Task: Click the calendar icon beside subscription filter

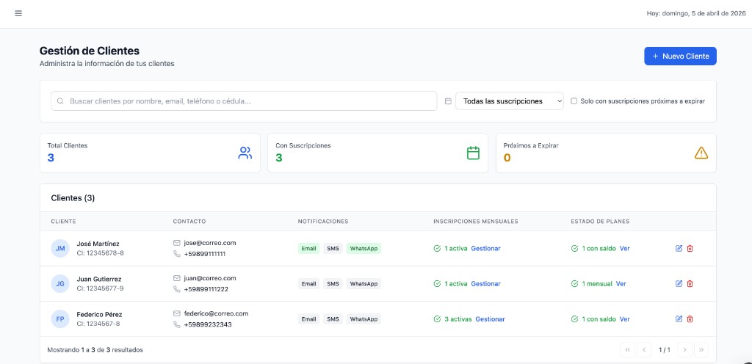Action: (448, 101)
